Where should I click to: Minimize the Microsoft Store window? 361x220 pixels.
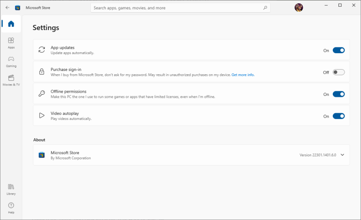[326, 5]
